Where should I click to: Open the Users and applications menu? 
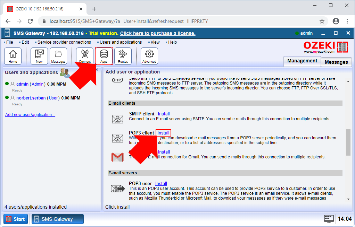click(121, 42)
